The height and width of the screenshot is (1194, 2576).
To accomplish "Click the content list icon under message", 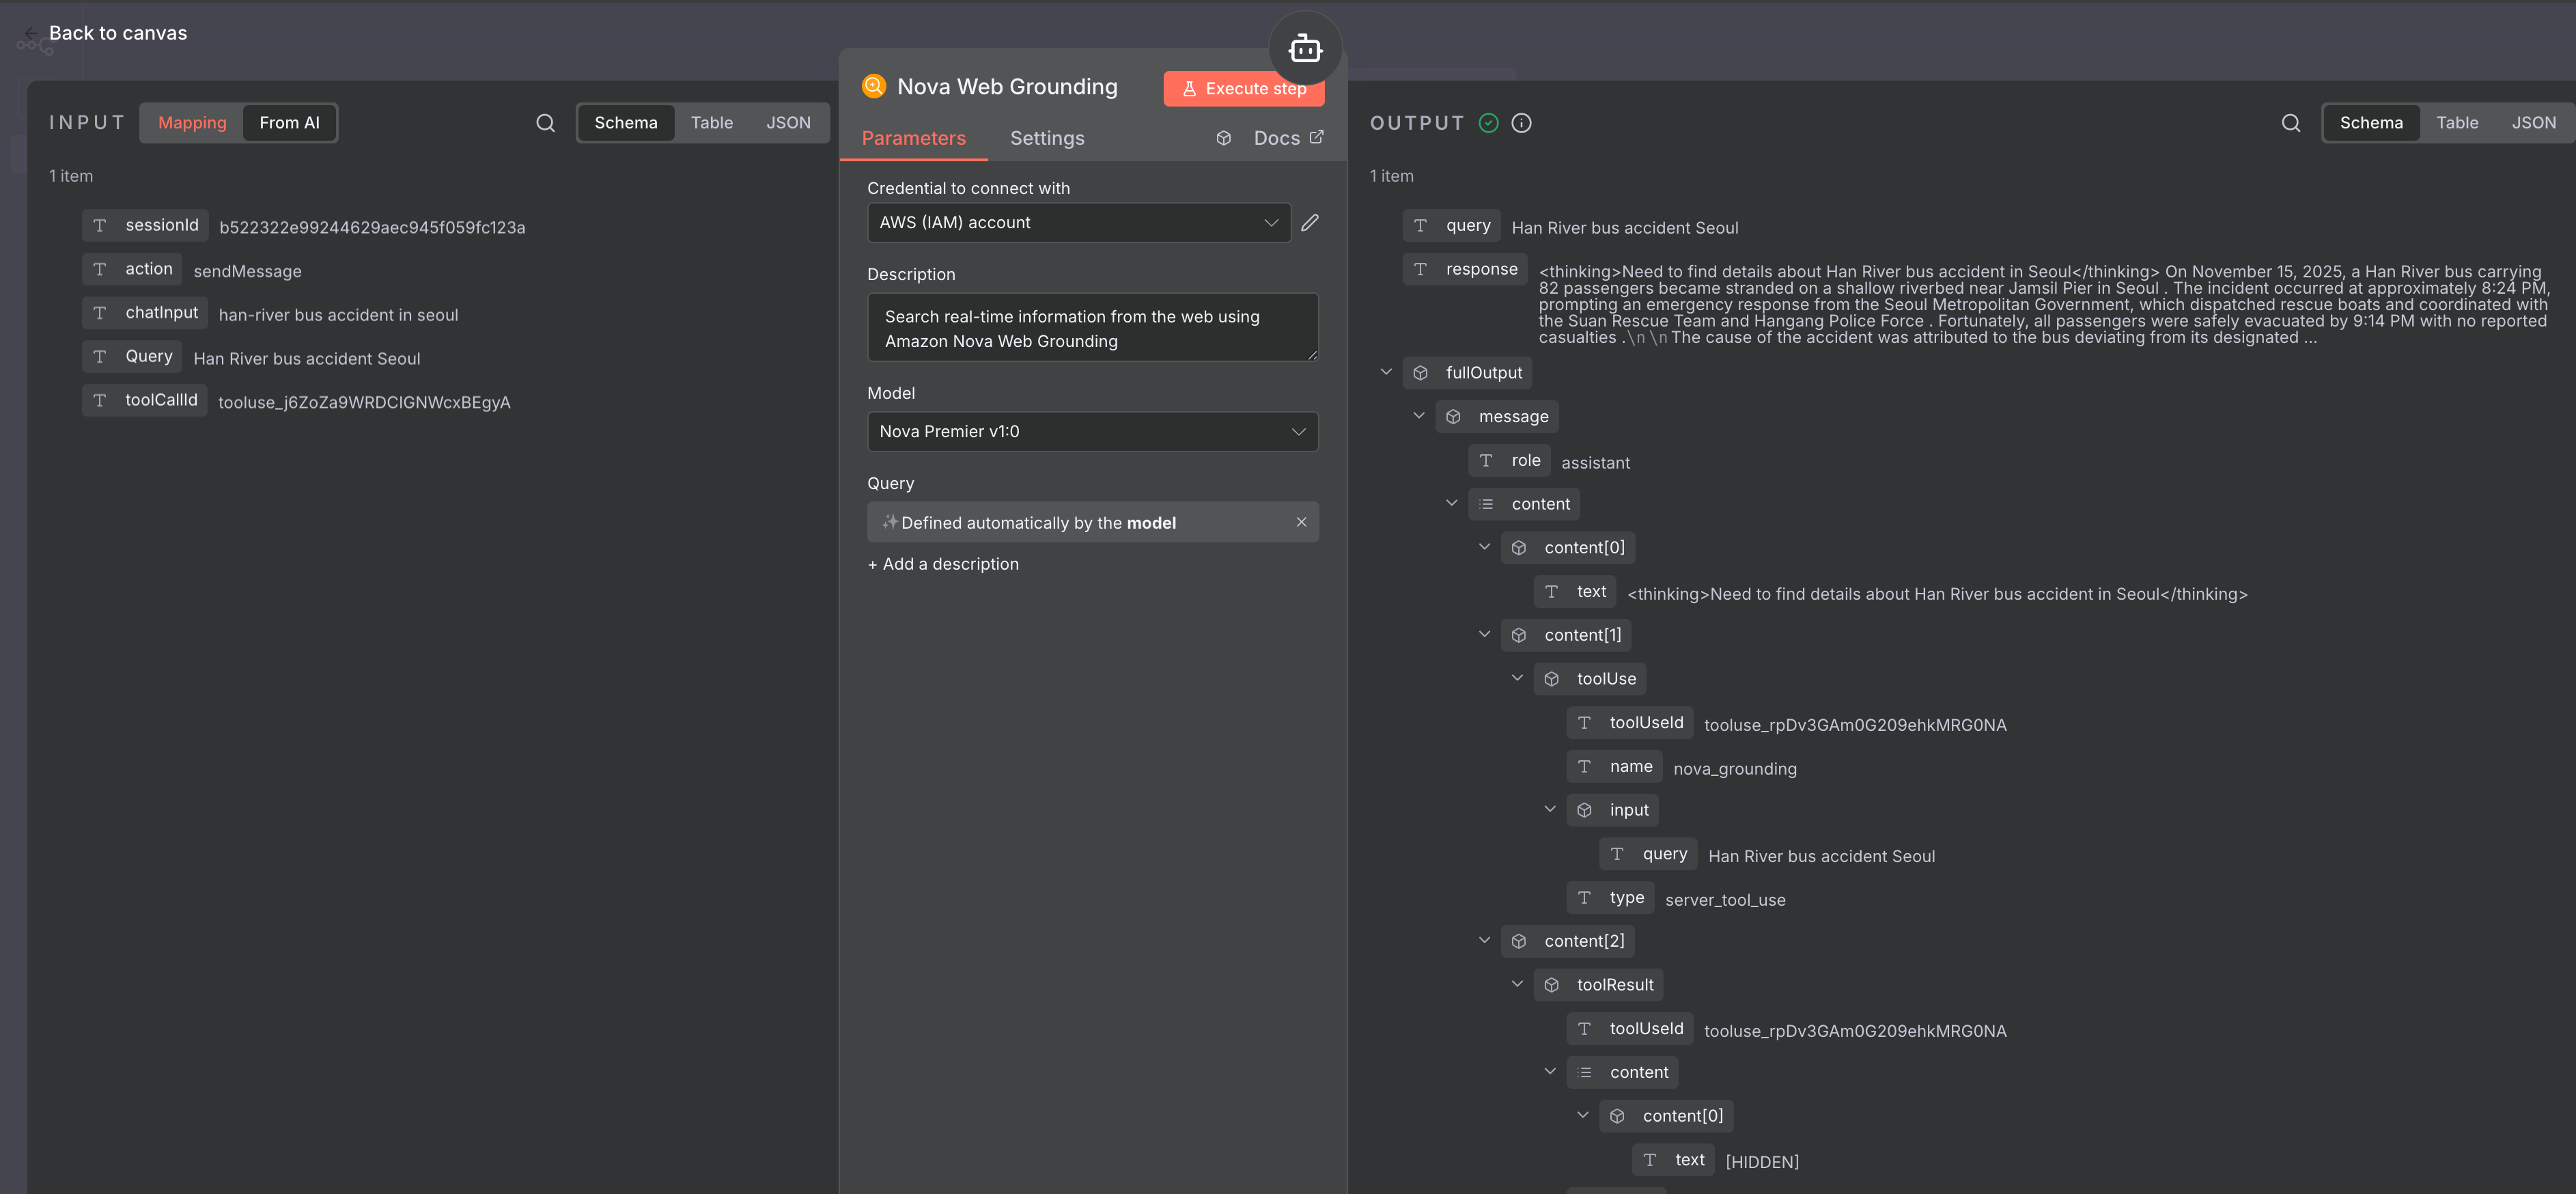I will (1486, 504).
